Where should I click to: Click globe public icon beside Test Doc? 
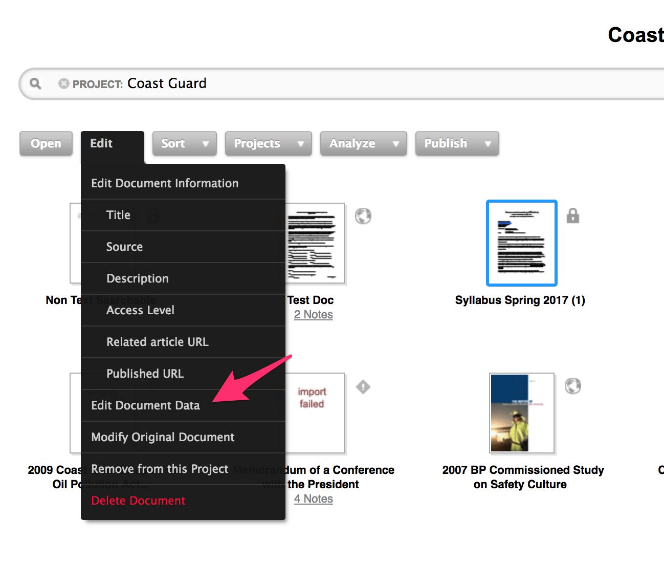363,216
